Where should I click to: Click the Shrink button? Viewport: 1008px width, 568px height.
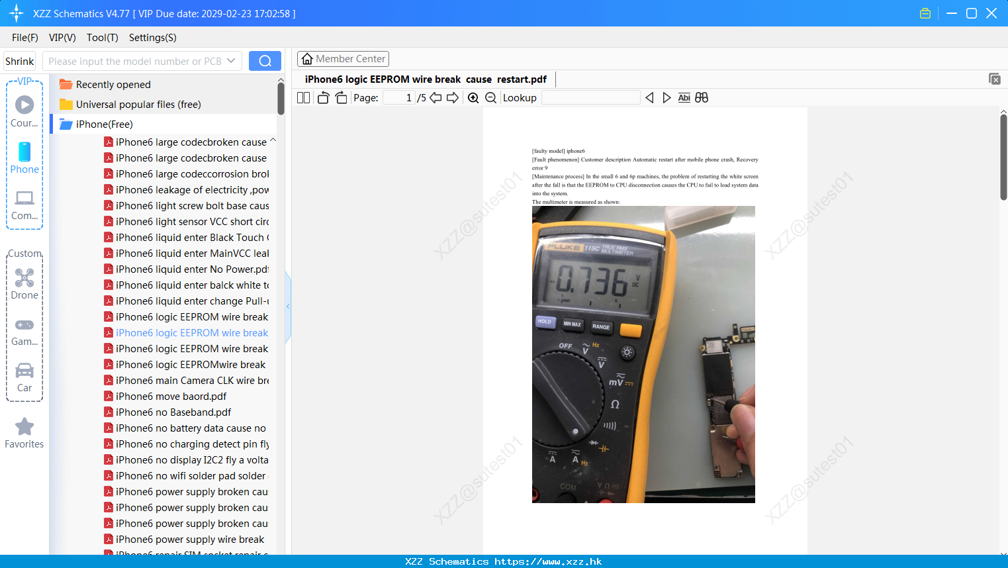(x=20, y=61)
